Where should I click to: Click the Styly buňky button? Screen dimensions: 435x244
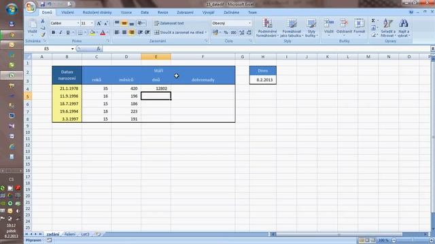click(311, 28)
